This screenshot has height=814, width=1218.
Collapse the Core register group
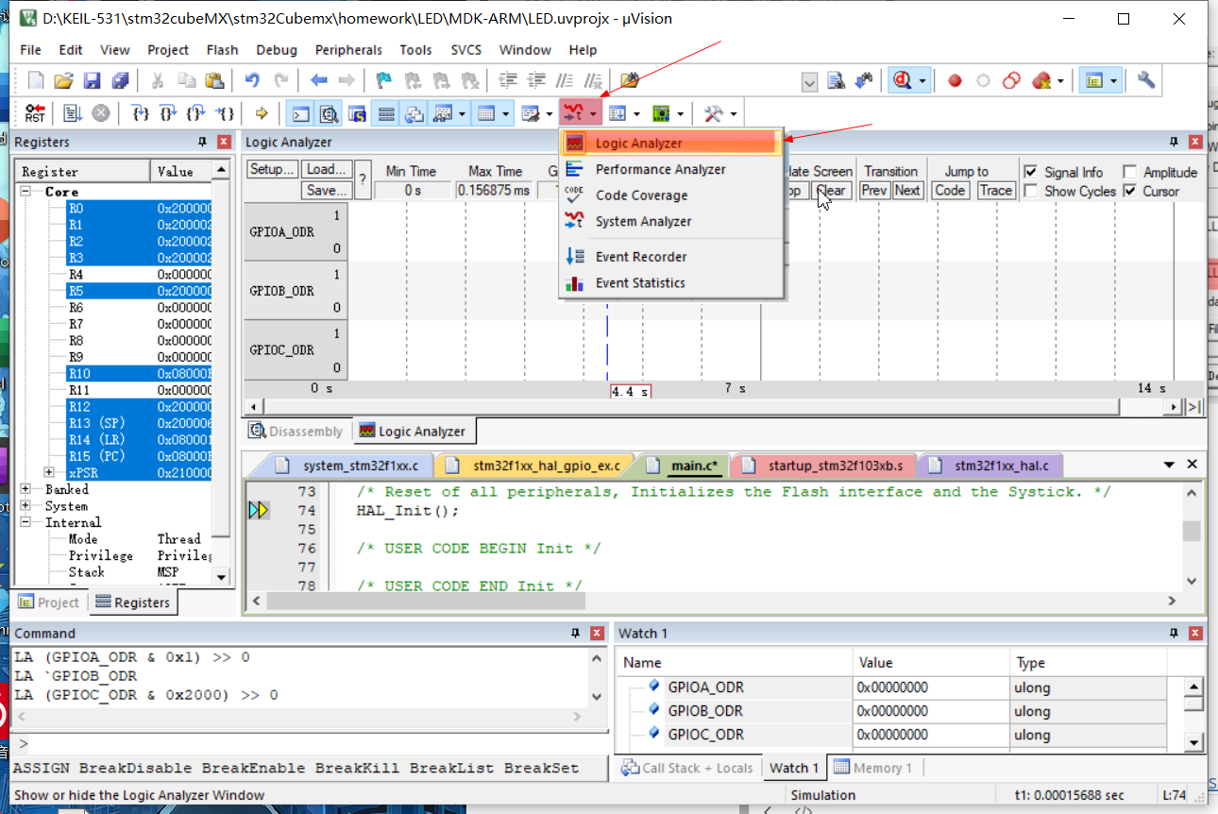[25, 192]
